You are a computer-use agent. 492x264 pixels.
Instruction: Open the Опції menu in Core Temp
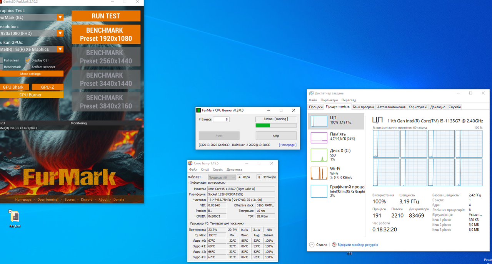(205, 170)
